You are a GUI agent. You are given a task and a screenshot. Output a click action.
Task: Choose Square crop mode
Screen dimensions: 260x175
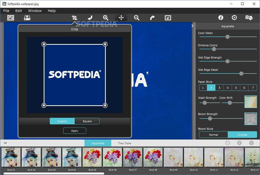click(x=87, y=121)
